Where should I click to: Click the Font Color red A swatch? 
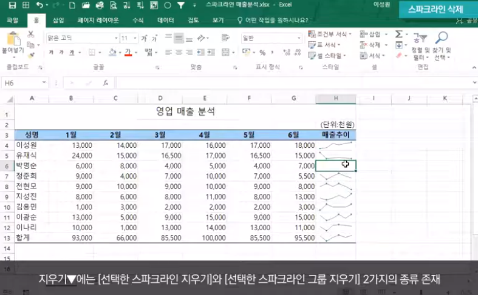click(128, 53)
